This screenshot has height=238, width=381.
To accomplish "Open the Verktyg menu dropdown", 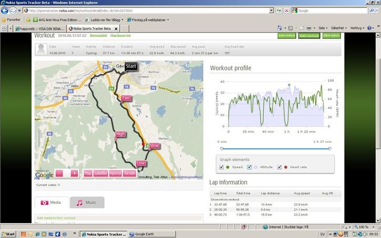I will coord(357,28).
